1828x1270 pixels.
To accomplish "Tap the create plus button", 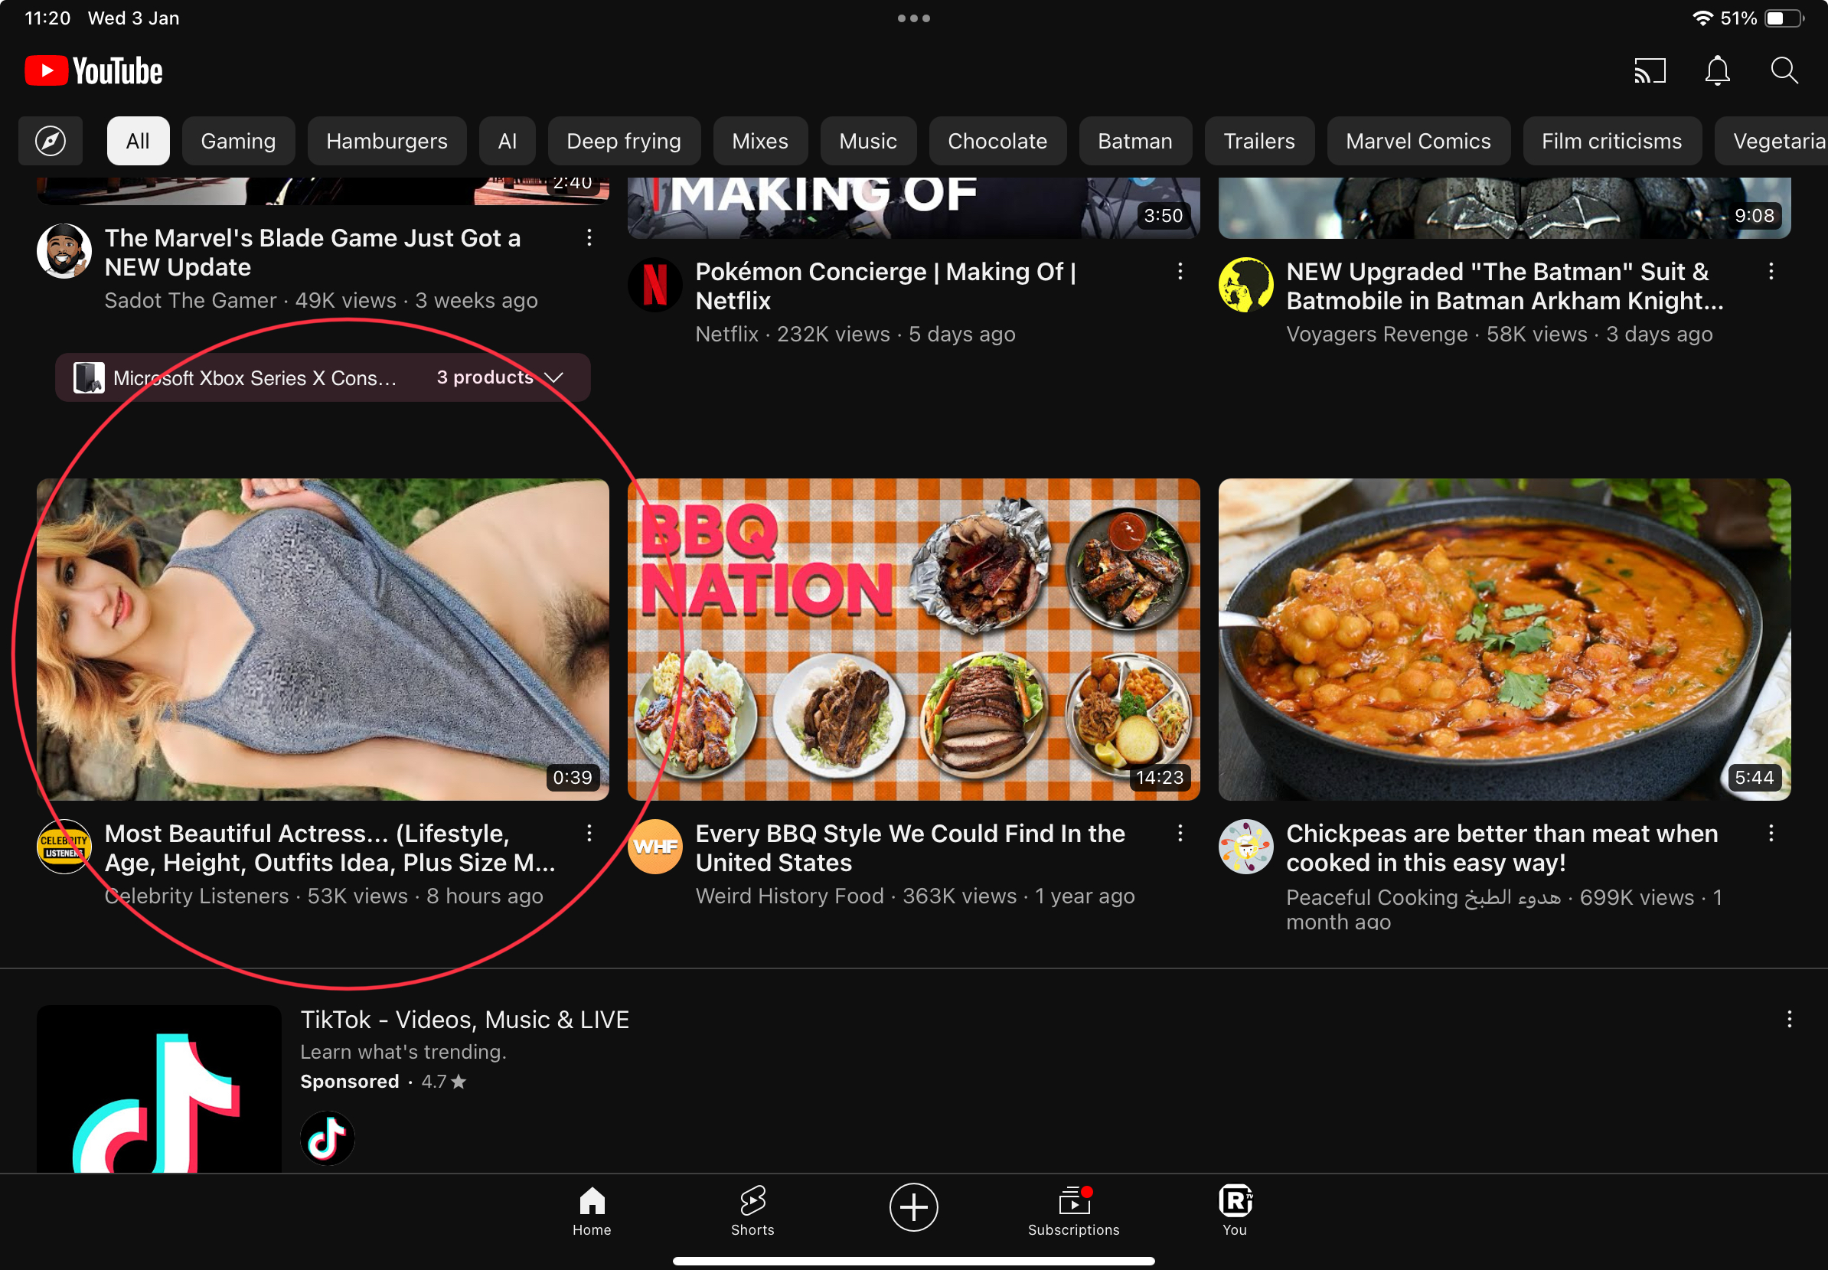I will tap(913, 1207).
